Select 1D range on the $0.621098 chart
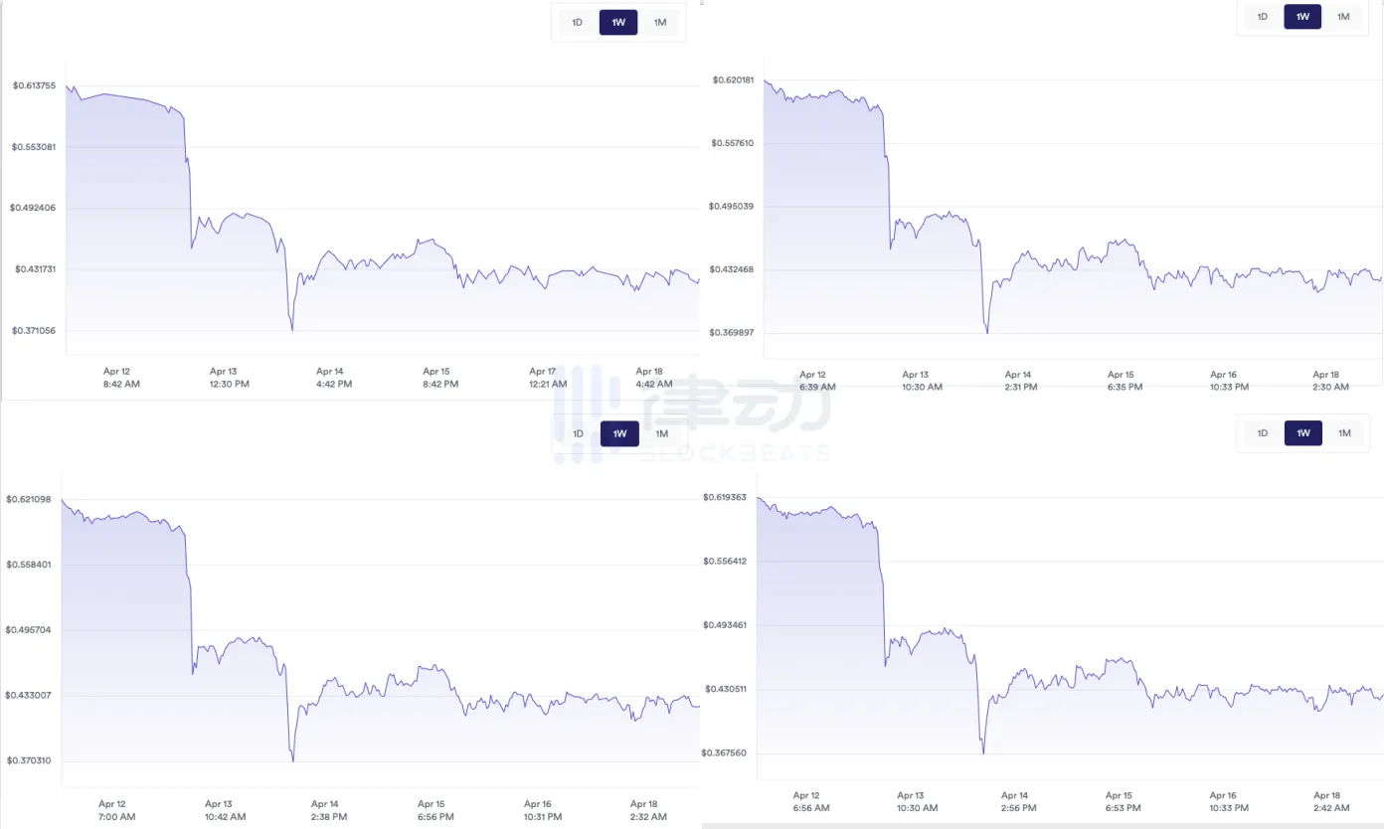This screenshot has width=1384, height=829. (x=578, y=433)
